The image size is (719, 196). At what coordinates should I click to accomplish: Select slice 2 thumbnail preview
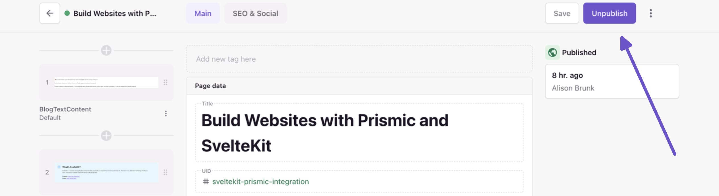pyautogui.click(x=106, y=172)
